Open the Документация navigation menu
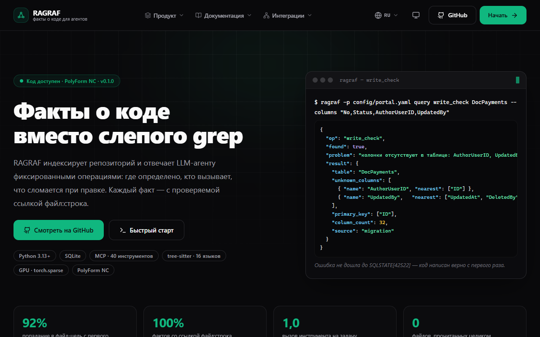 [223, 15]
